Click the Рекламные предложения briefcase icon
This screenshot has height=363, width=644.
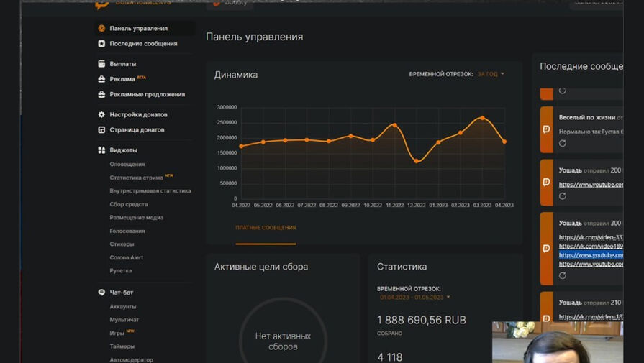(x=101, y=94)
